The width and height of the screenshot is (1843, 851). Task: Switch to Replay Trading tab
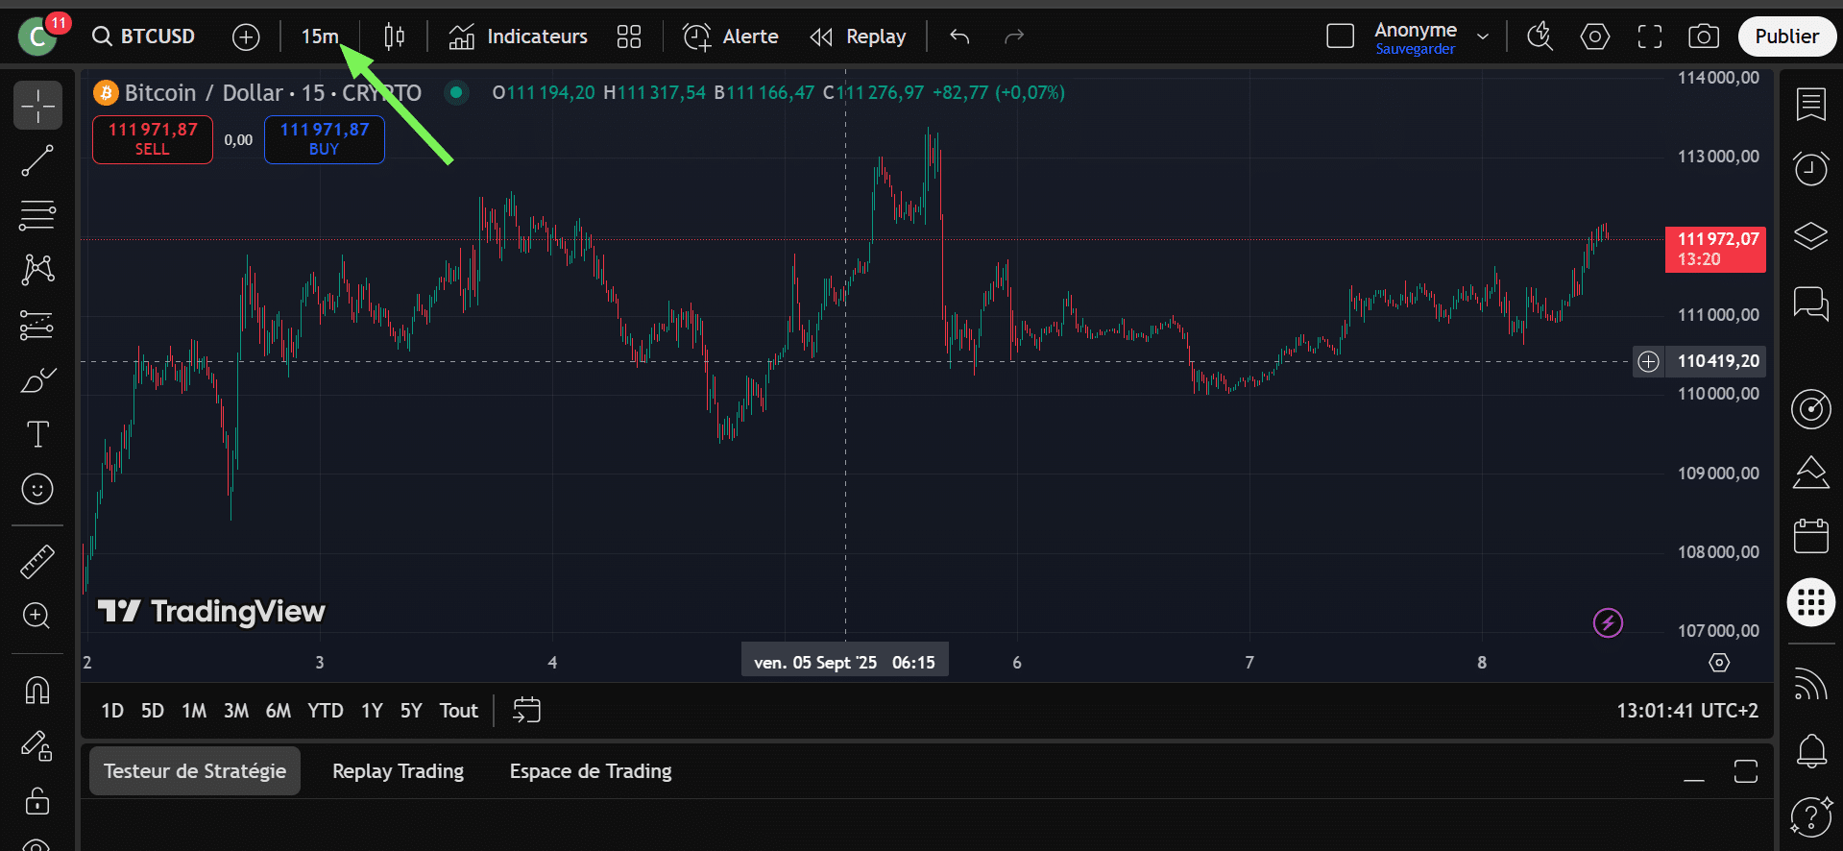click(398, 771)
